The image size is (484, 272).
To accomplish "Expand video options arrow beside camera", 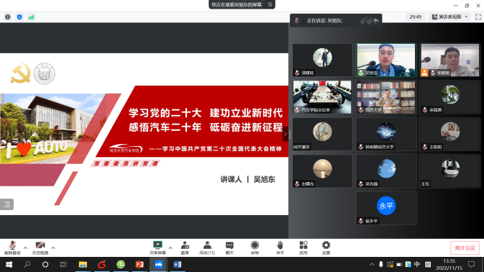I will (53, 248).
